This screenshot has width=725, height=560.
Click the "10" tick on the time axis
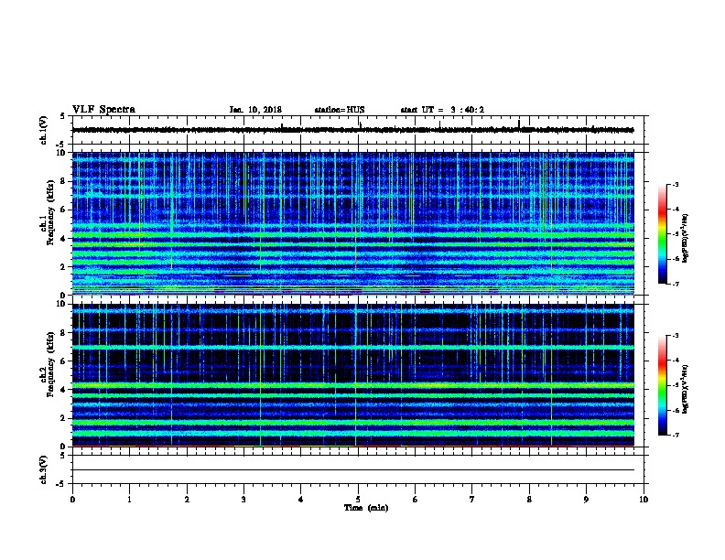pyautogui.click(x=644, y=500)
